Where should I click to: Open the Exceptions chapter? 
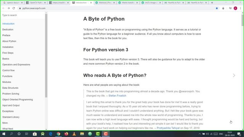coord(8,111)
